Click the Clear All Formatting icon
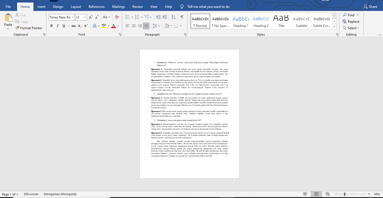Screen dimensions: 383x198 pyautogui.click(x=117, y=17)
